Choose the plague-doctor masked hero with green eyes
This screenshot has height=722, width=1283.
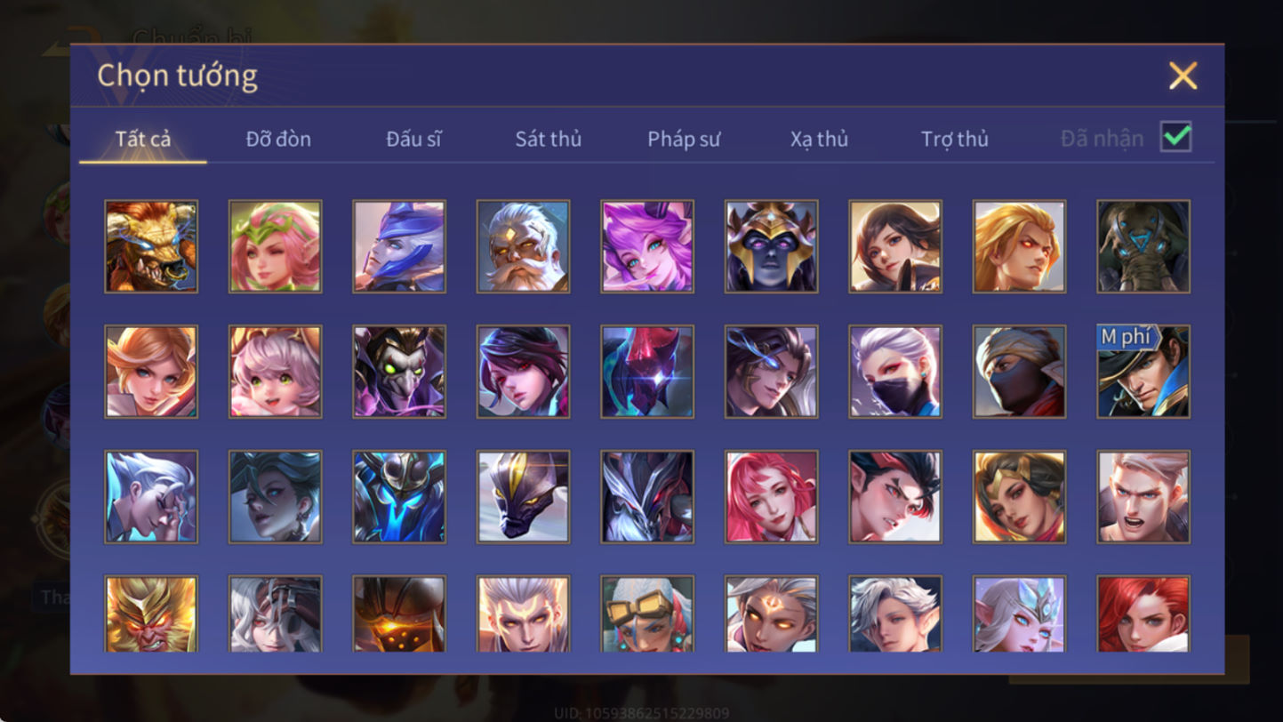[399, 372]
